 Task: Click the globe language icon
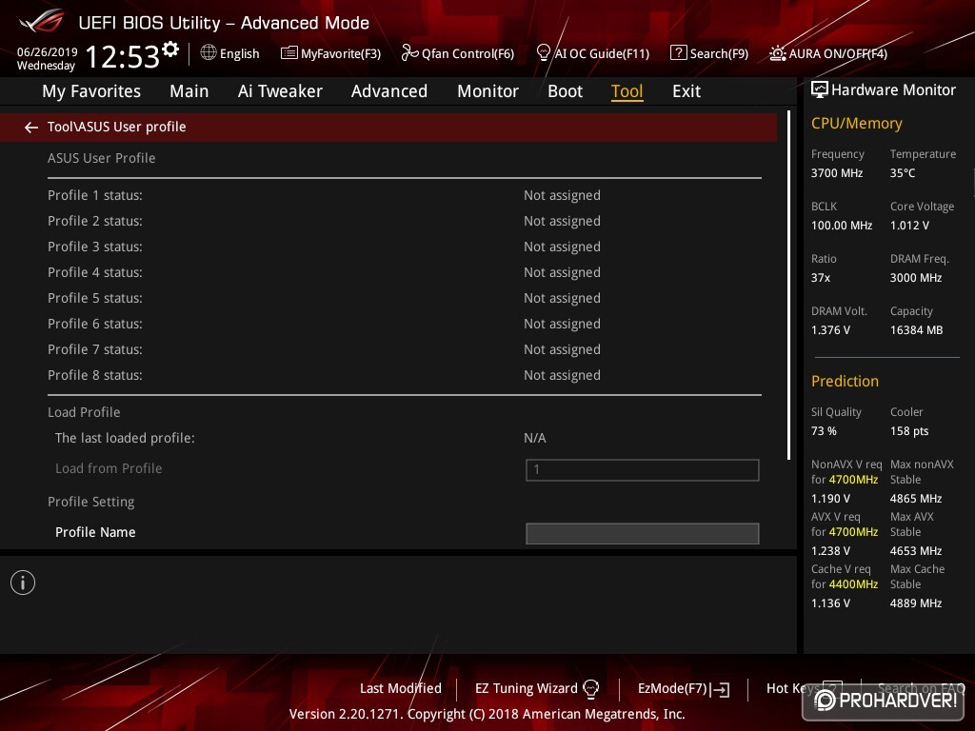(x=209, y=53)
